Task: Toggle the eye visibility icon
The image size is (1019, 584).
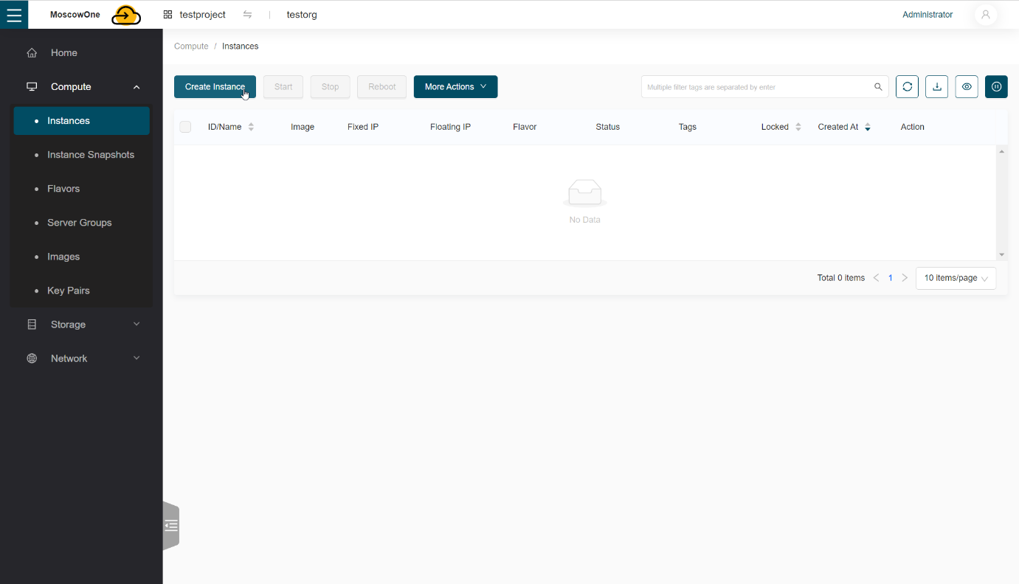Action: pyautogui.click(x=967, y=86)
